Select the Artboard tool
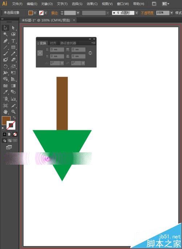182x249 pixels. click(5, 105)
